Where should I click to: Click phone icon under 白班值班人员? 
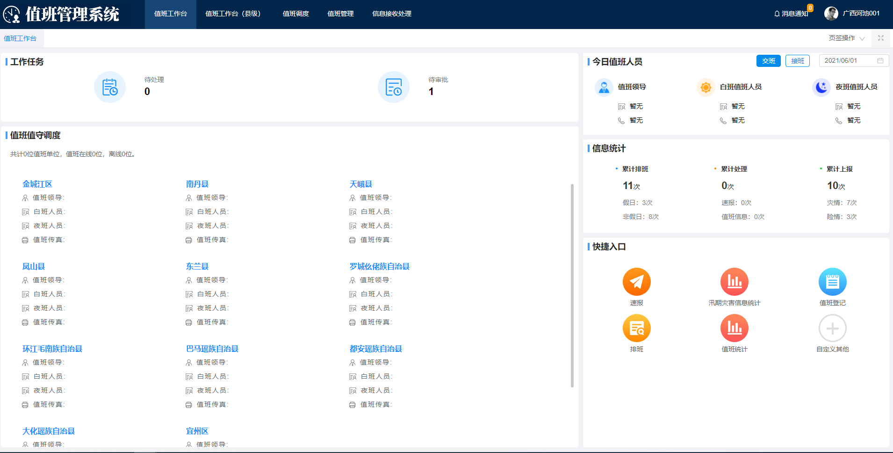click(x=723, y=121)
